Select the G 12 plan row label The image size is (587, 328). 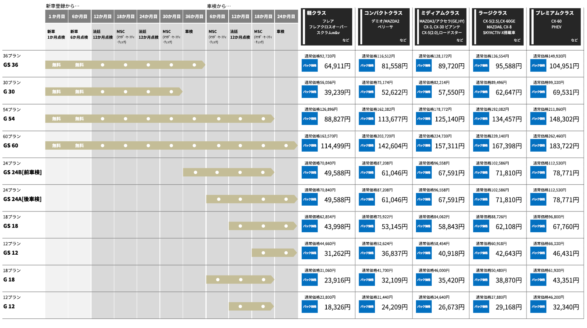click(9, 306)
